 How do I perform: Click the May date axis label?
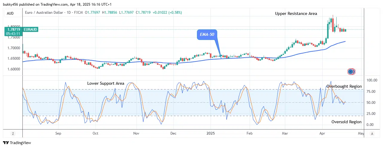361,133
